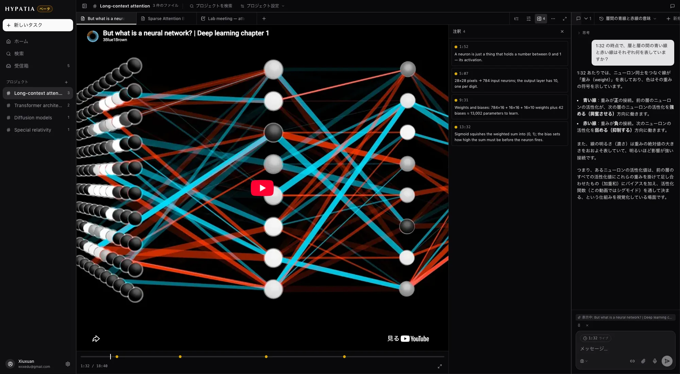Start voice input with the microphone

[x=654, y=361]
